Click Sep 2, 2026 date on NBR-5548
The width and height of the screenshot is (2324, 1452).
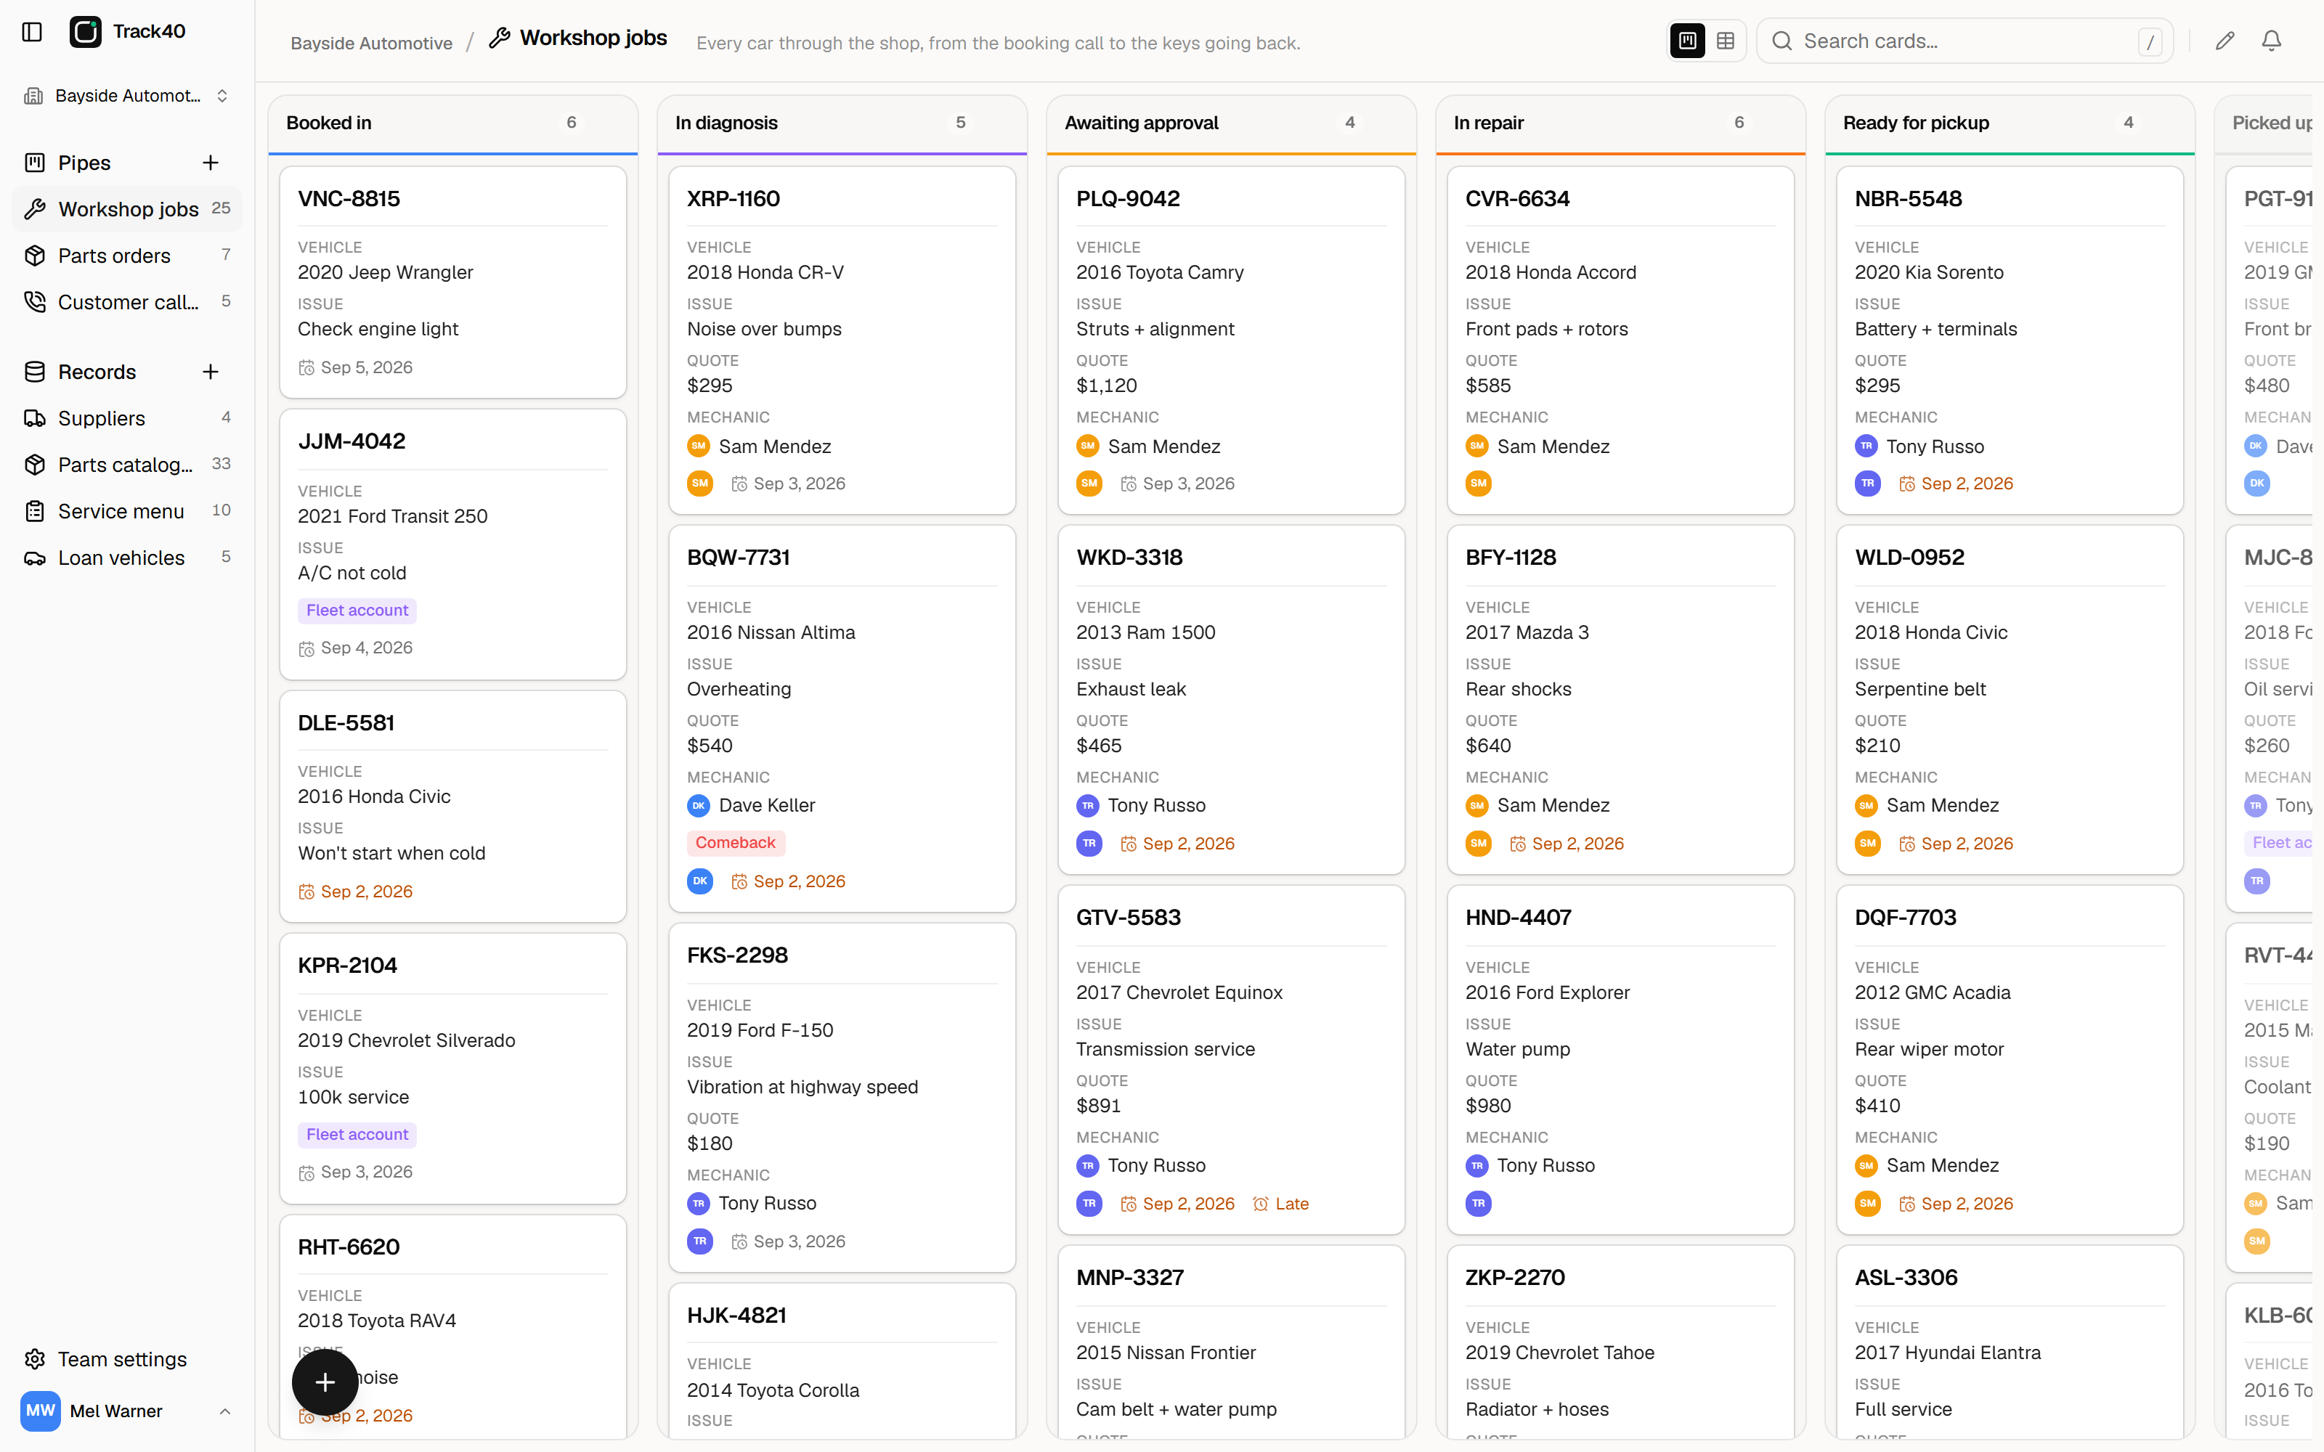coord(1957,484)
